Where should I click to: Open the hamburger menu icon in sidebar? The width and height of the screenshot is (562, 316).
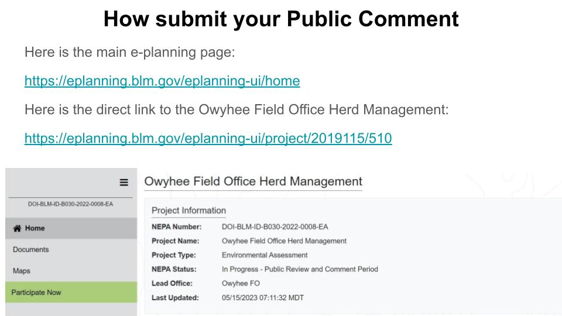click(124, 183)
